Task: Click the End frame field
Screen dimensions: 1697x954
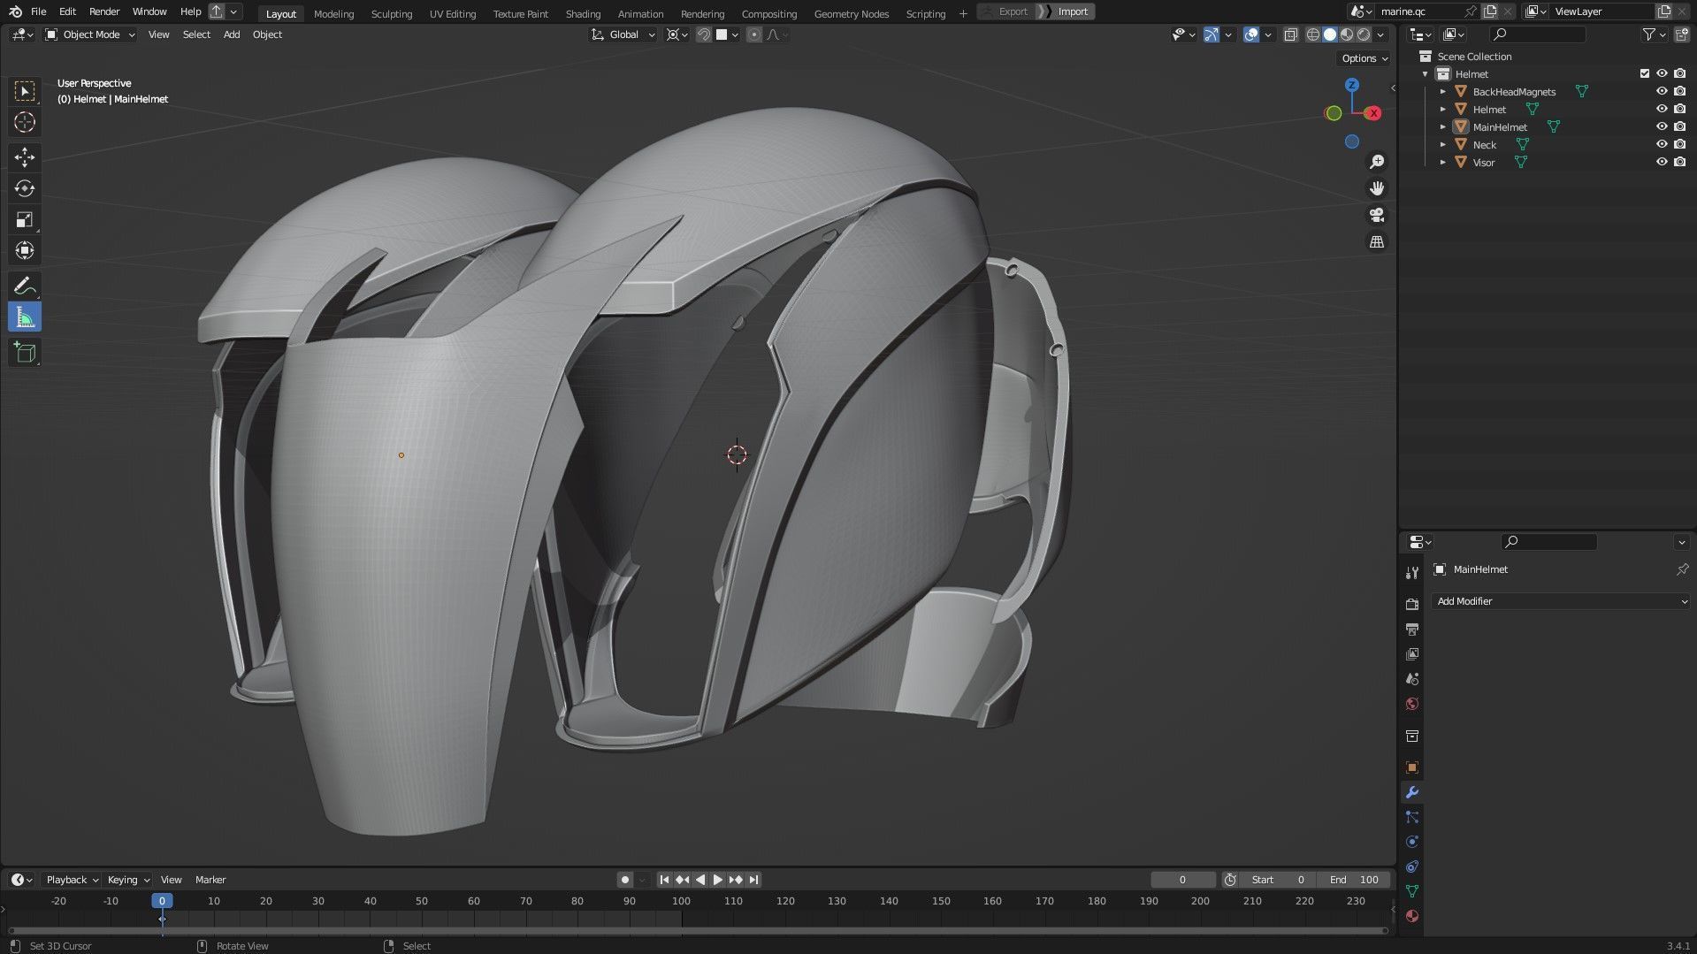Action: click(x=1353, y=880)
